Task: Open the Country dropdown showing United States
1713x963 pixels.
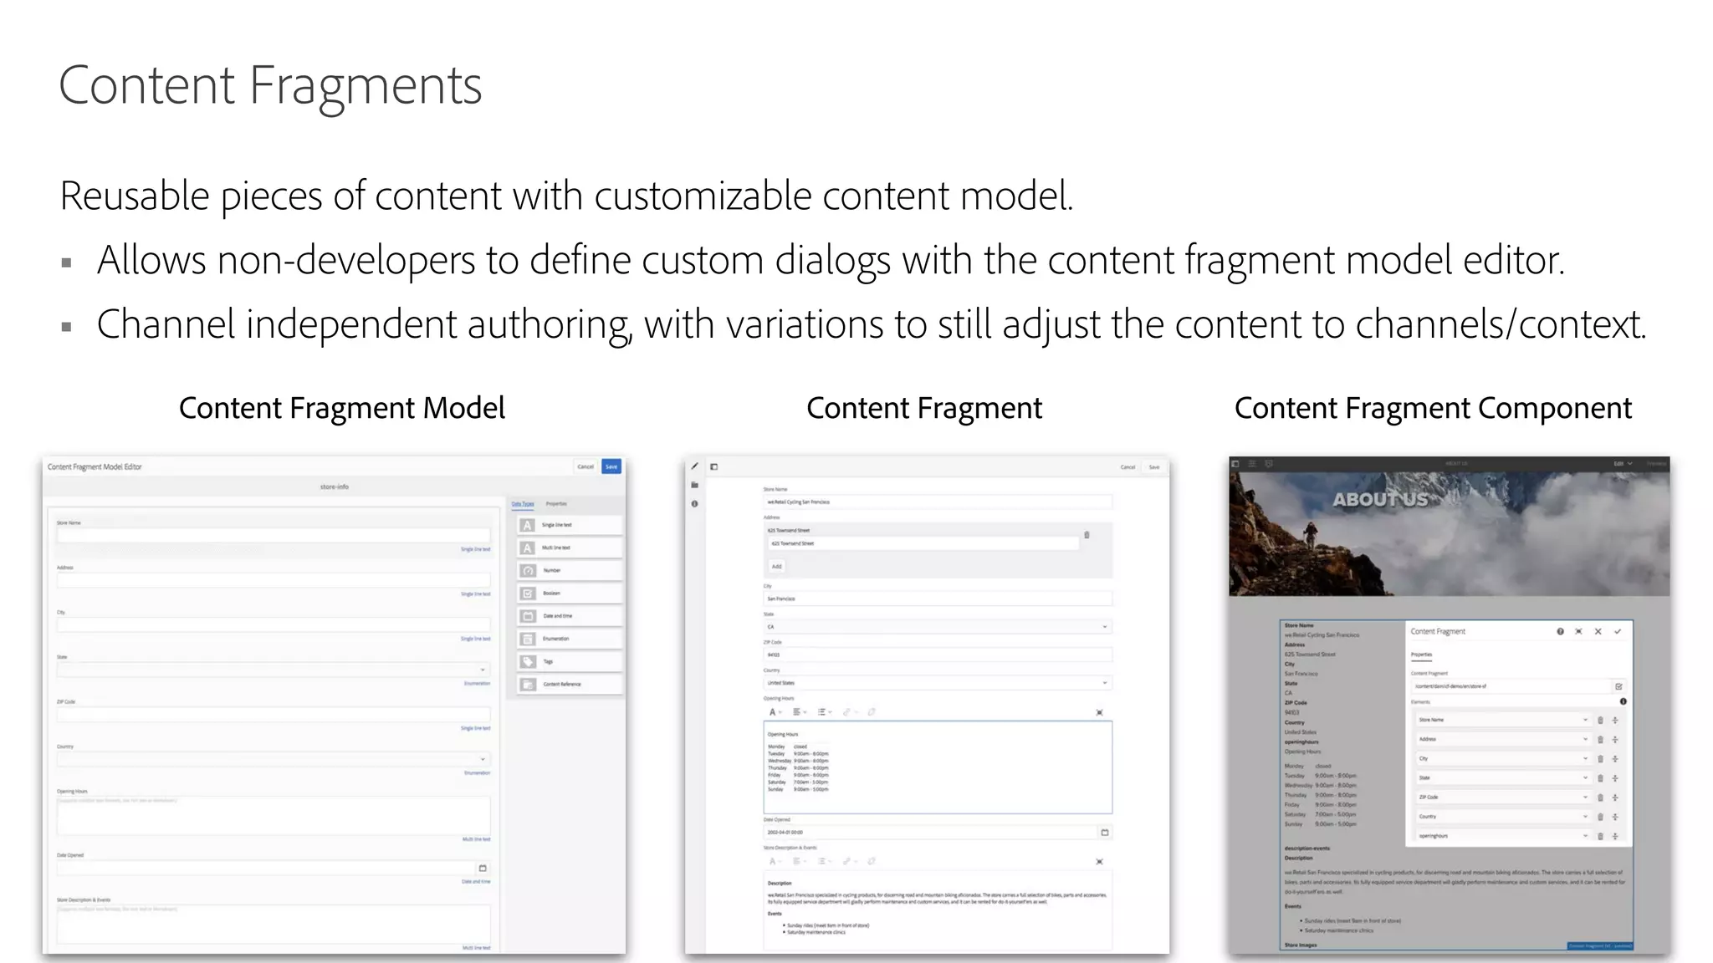Action: 937,683
